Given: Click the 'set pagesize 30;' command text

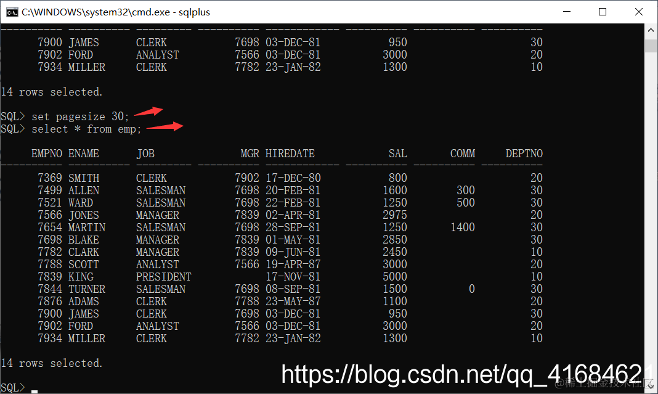Looking at the screenshot, I should point(80,117).
